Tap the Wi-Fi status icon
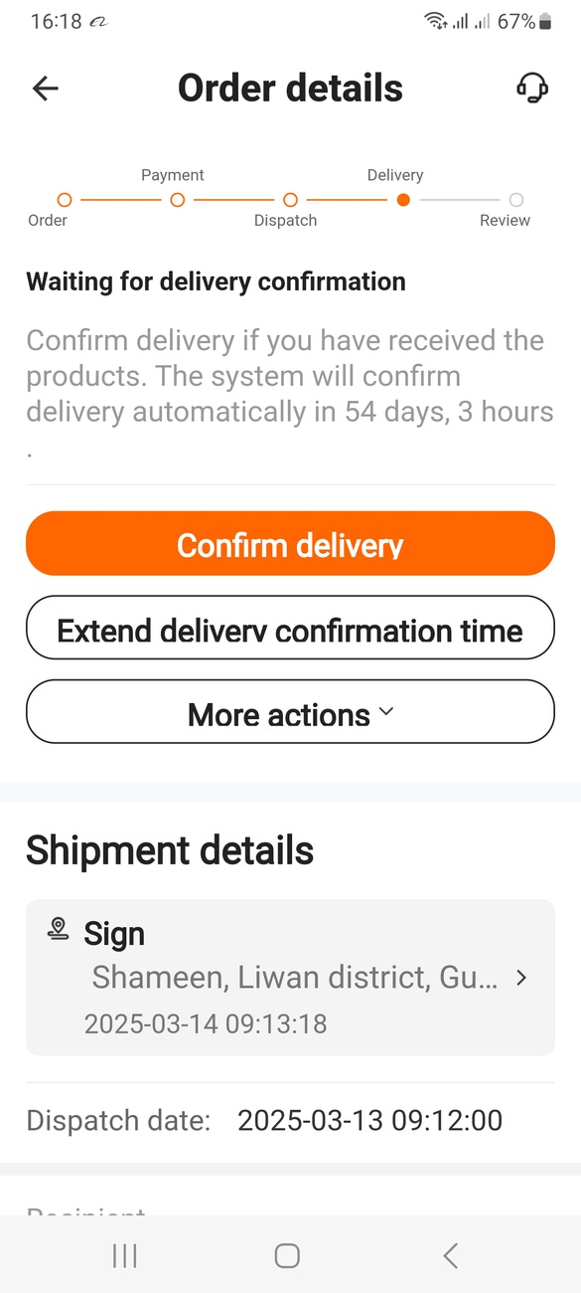The height and width of the screenshot is (1293, 581). [435, 21]
